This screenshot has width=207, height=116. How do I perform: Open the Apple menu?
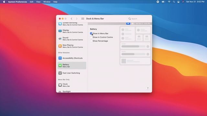pos(4,2)
